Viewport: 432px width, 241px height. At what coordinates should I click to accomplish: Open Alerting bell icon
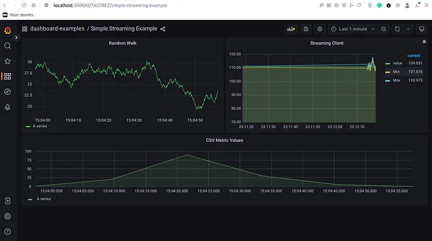pos(7,107)
